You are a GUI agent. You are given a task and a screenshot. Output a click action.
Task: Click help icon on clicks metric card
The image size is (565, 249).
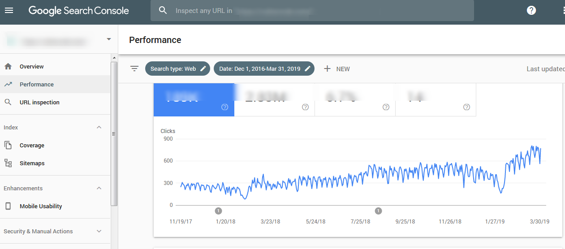tap(225, 107)
